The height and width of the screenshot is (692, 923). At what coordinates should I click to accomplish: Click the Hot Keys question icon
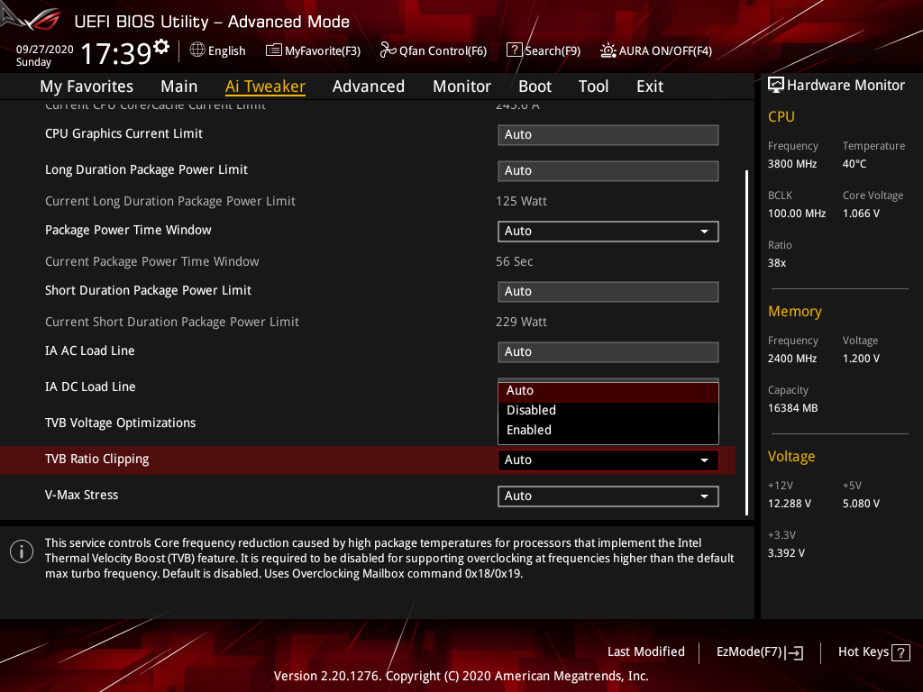coord(900,652)
